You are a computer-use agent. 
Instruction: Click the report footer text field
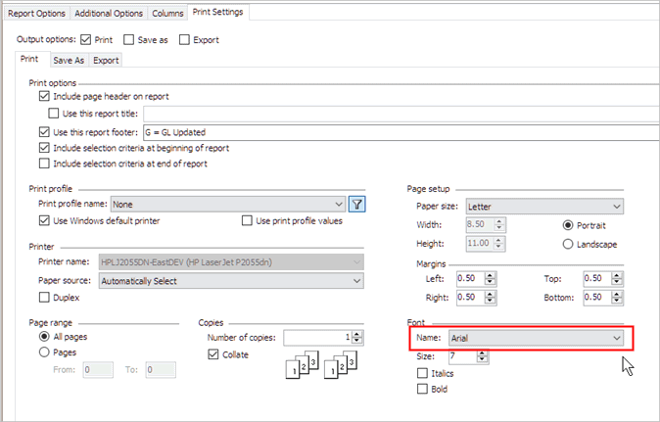point(392,131)
